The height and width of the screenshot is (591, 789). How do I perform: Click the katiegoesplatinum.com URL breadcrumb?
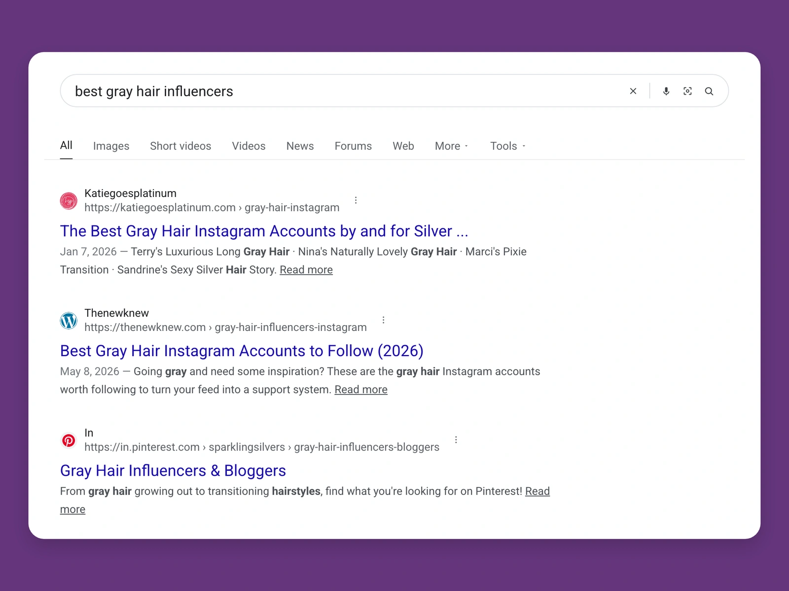click(212, 207)
